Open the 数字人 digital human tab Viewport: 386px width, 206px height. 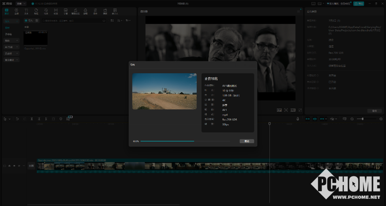(115, 12)
